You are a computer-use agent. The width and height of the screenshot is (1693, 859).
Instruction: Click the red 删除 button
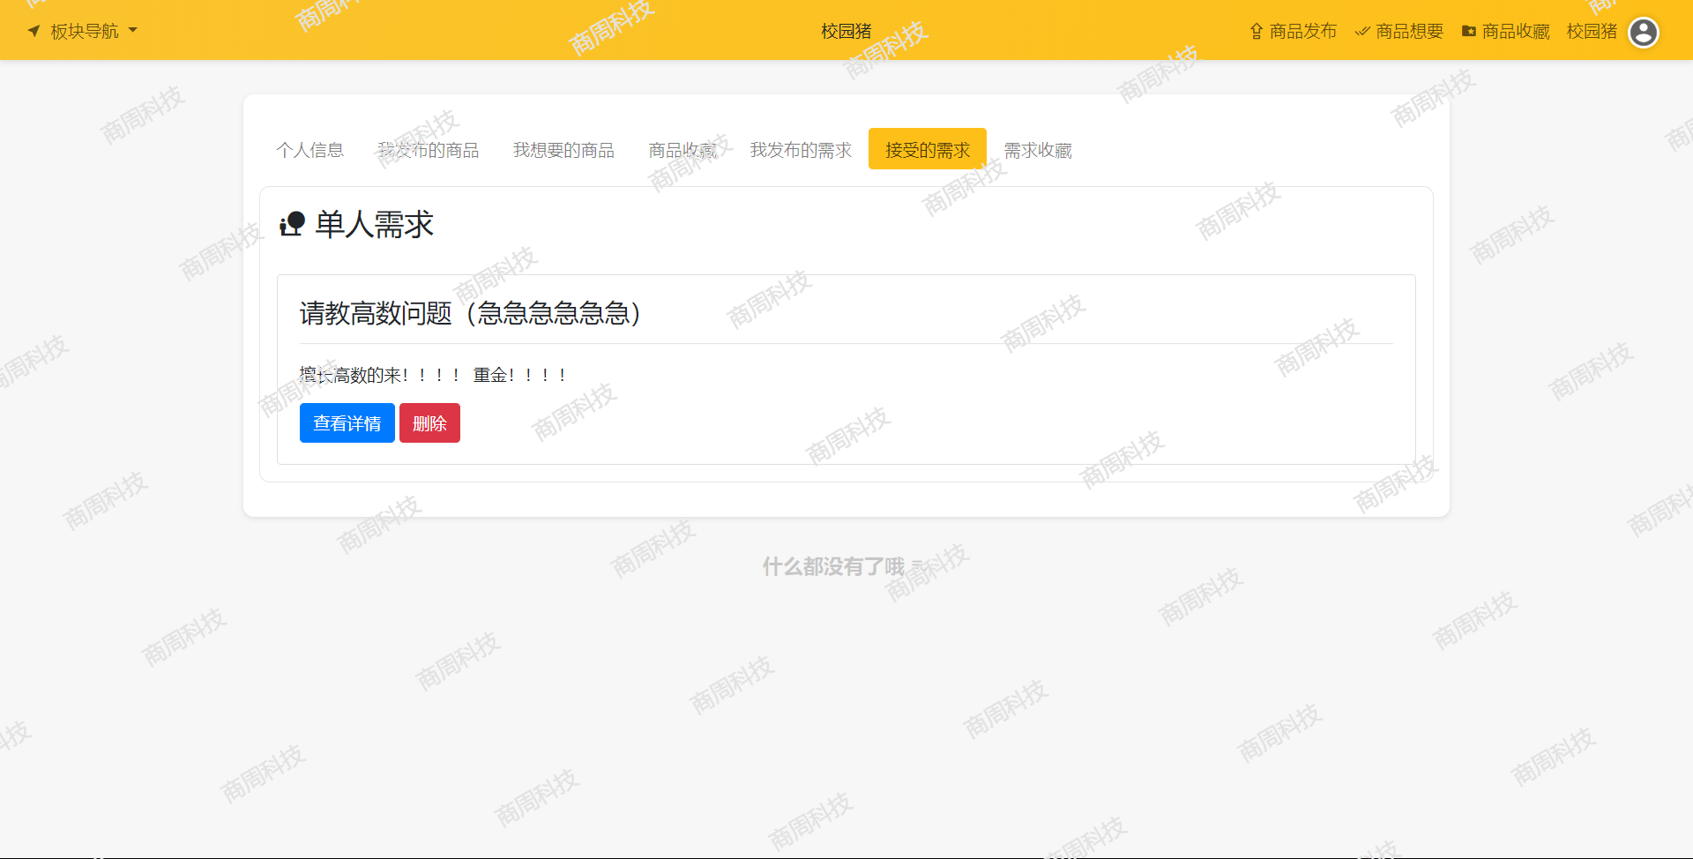click(x=429, y=423)
